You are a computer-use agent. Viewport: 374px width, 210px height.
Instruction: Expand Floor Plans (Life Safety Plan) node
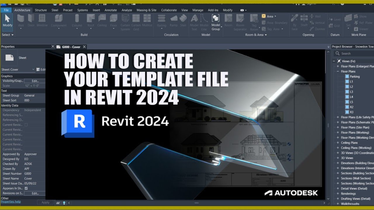tap(338, 117)
